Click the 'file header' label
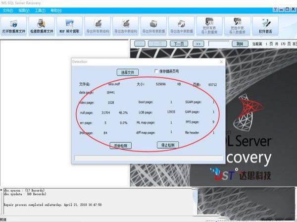297x222 pixels. pos(192,132)
